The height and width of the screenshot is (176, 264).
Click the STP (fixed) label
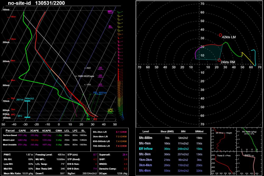point(74,159)
